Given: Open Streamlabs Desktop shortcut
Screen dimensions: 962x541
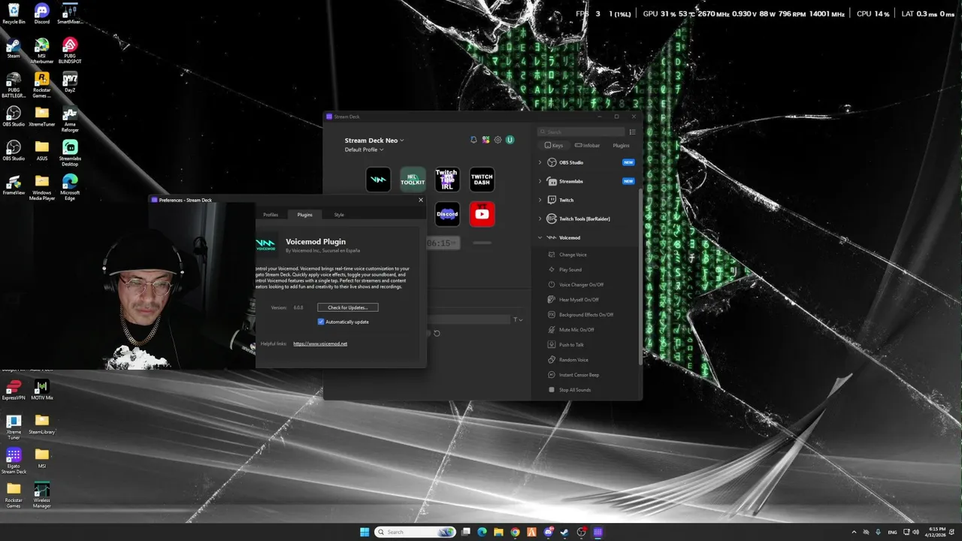Looking at the screenshot, I should 70,153.
